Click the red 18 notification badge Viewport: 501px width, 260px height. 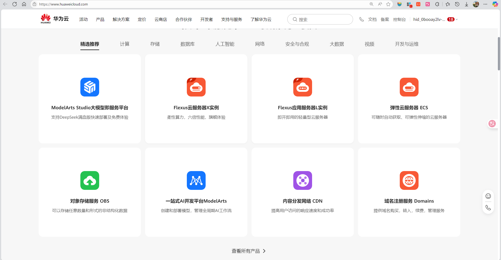pyautogui.click(x=451, y=19)
